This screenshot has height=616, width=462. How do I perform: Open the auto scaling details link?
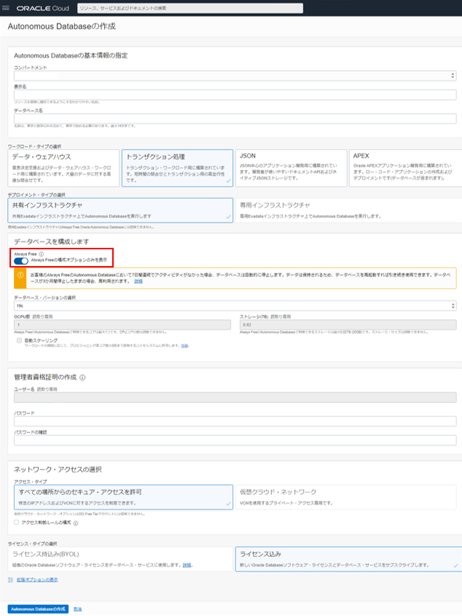pos(184,346)
